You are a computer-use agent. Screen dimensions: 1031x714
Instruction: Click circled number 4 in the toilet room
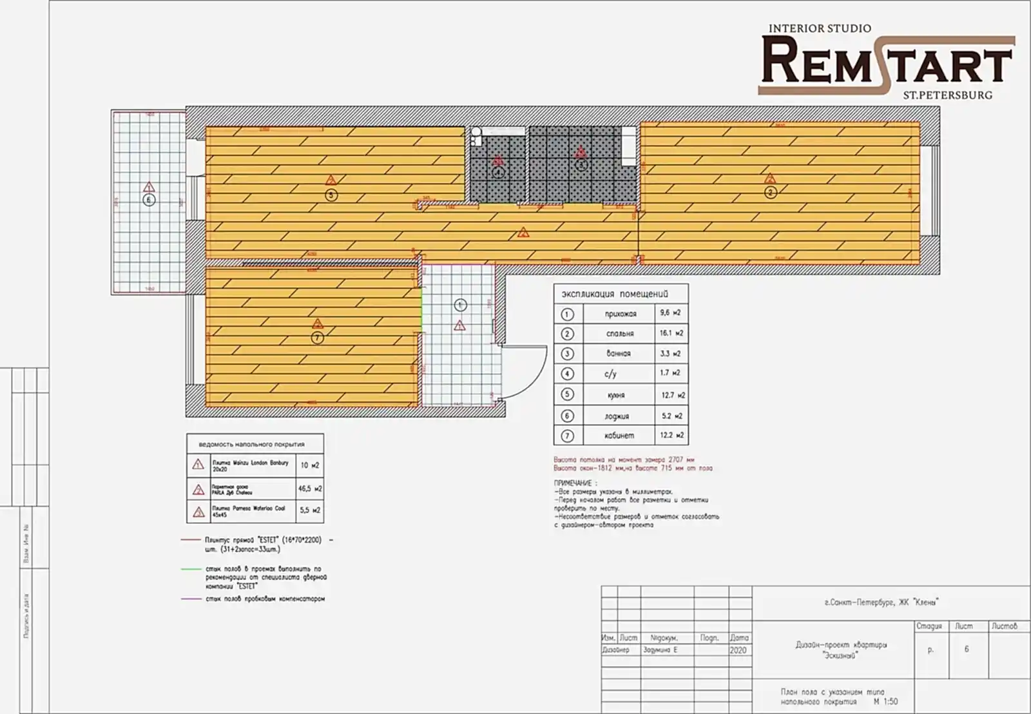tap(498, 172)
